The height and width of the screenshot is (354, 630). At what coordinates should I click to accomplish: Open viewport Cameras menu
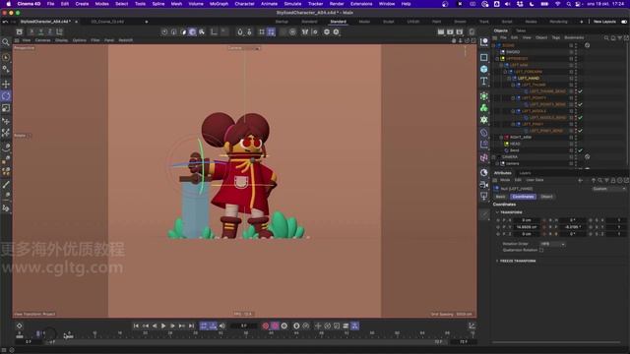[42, 40]
